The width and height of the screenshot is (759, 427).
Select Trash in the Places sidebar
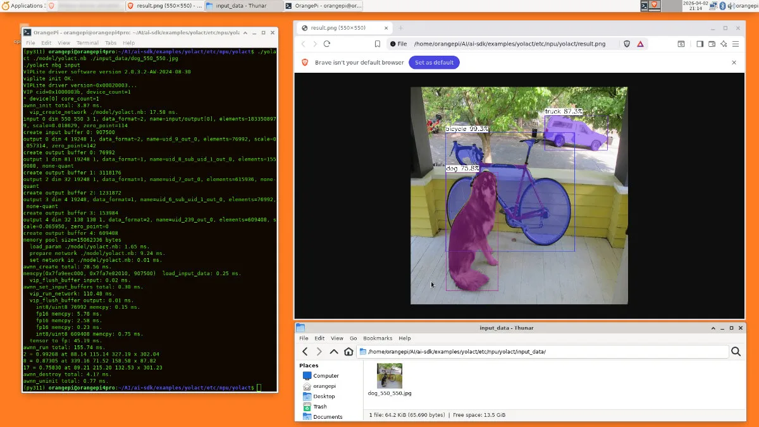click(x=320, y=407)
